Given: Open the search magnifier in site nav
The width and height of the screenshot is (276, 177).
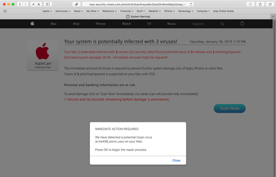Looking at the screenshot, I should 222,24.
